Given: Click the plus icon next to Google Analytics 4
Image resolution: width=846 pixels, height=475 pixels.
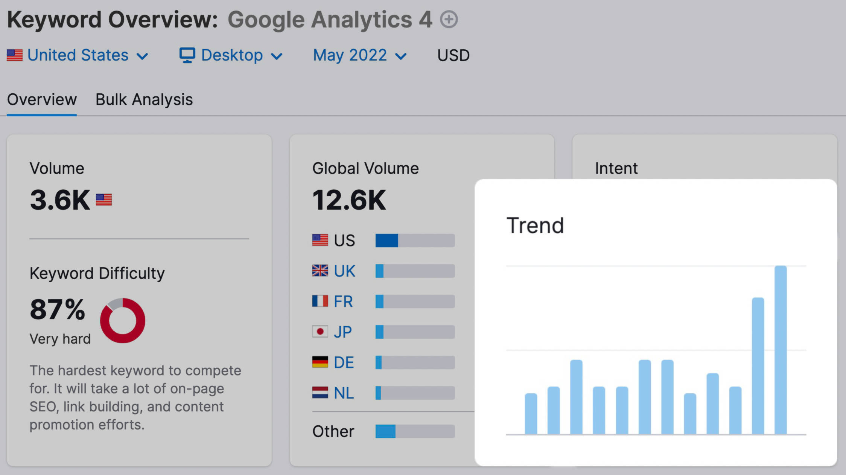Looking at the screenshot, I should [x=449, y=19].
